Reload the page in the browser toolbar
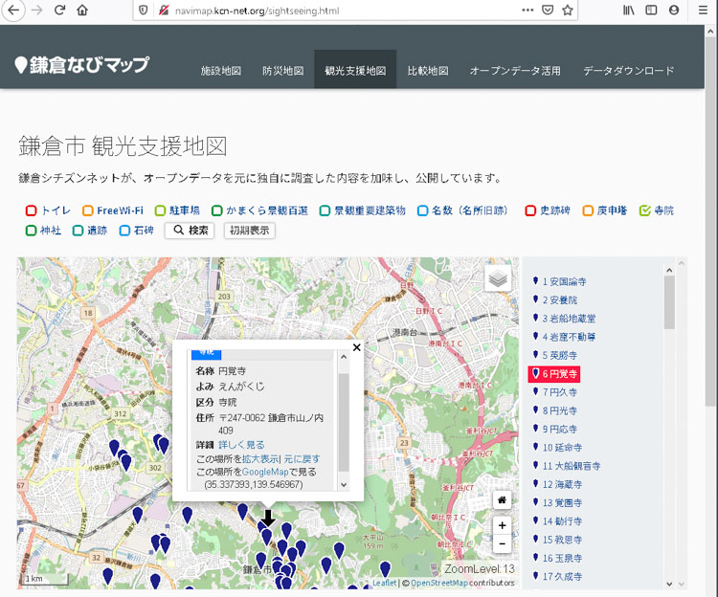 59,11
